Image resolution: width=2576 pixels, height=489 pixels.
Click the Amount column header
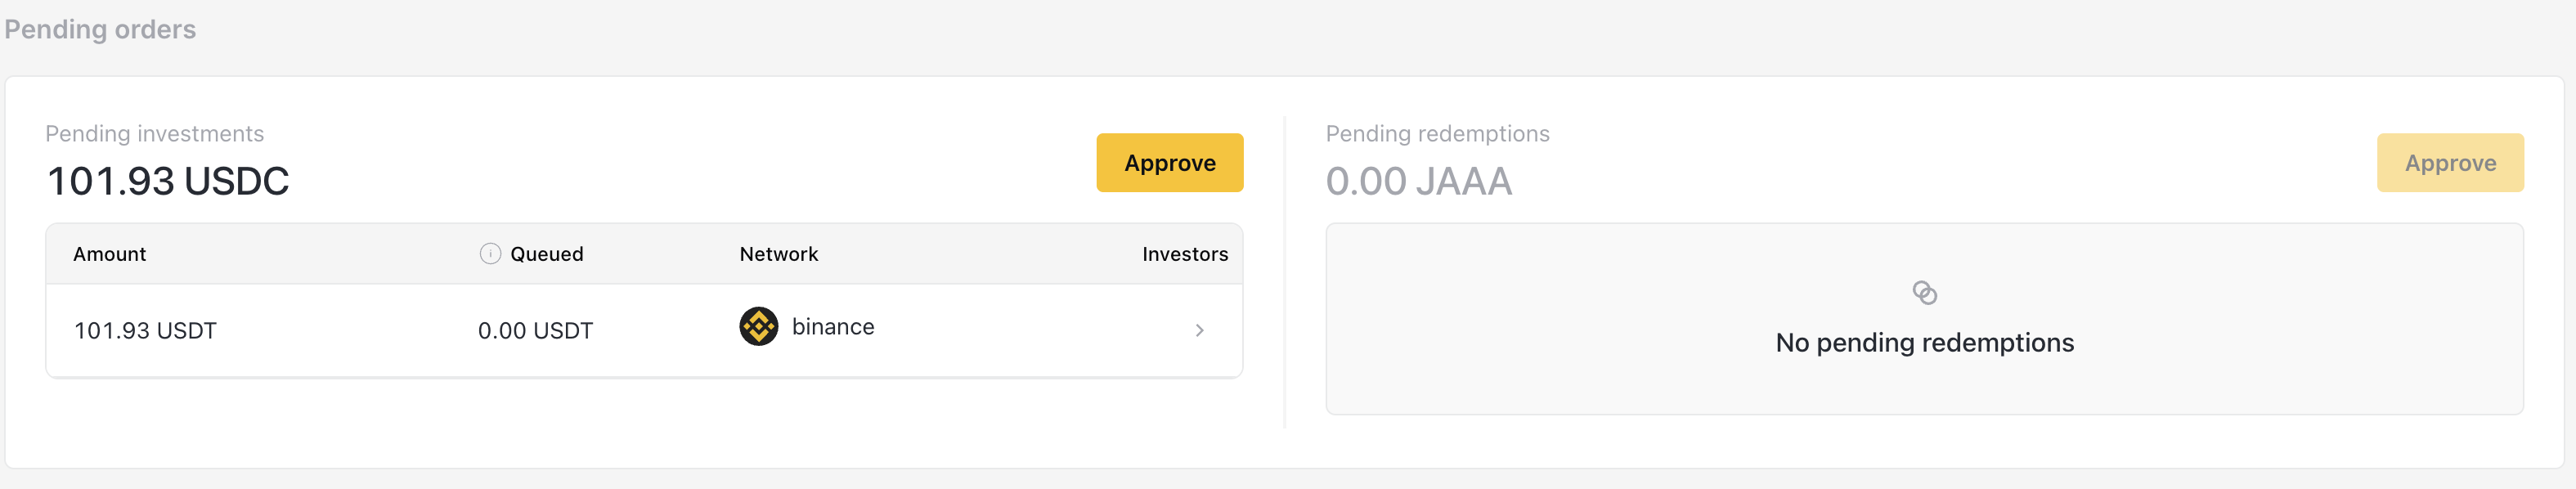point(110,254)
